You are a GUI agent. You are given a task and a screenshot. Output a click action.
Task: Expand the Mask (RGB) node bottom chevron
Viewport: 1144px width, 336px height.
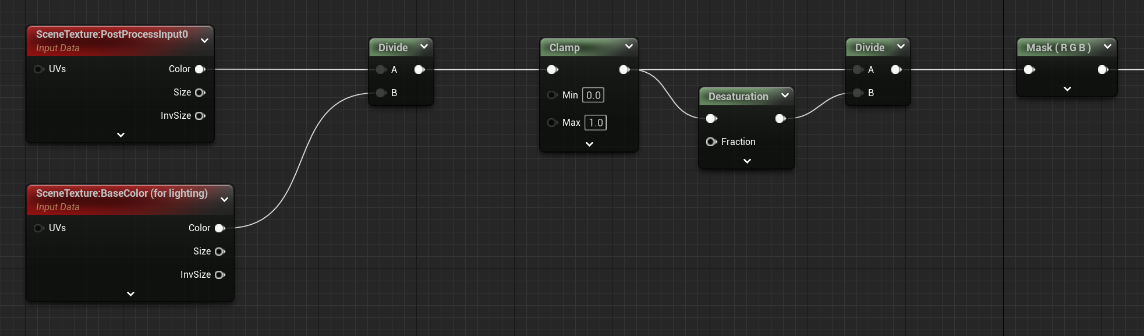click(1067, 89)
